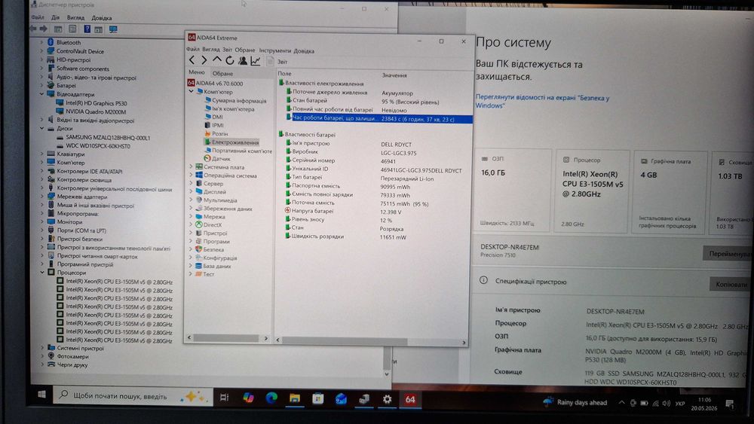Click Копіювати button in device specs

coord(731,284)
